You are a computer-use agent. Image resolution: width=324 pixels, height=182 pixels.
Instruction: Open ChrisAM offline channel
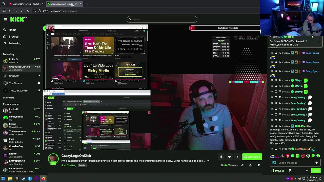22,76
